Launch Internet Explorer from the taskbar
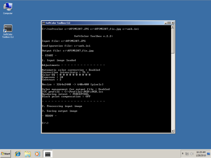 click(18, 154)
